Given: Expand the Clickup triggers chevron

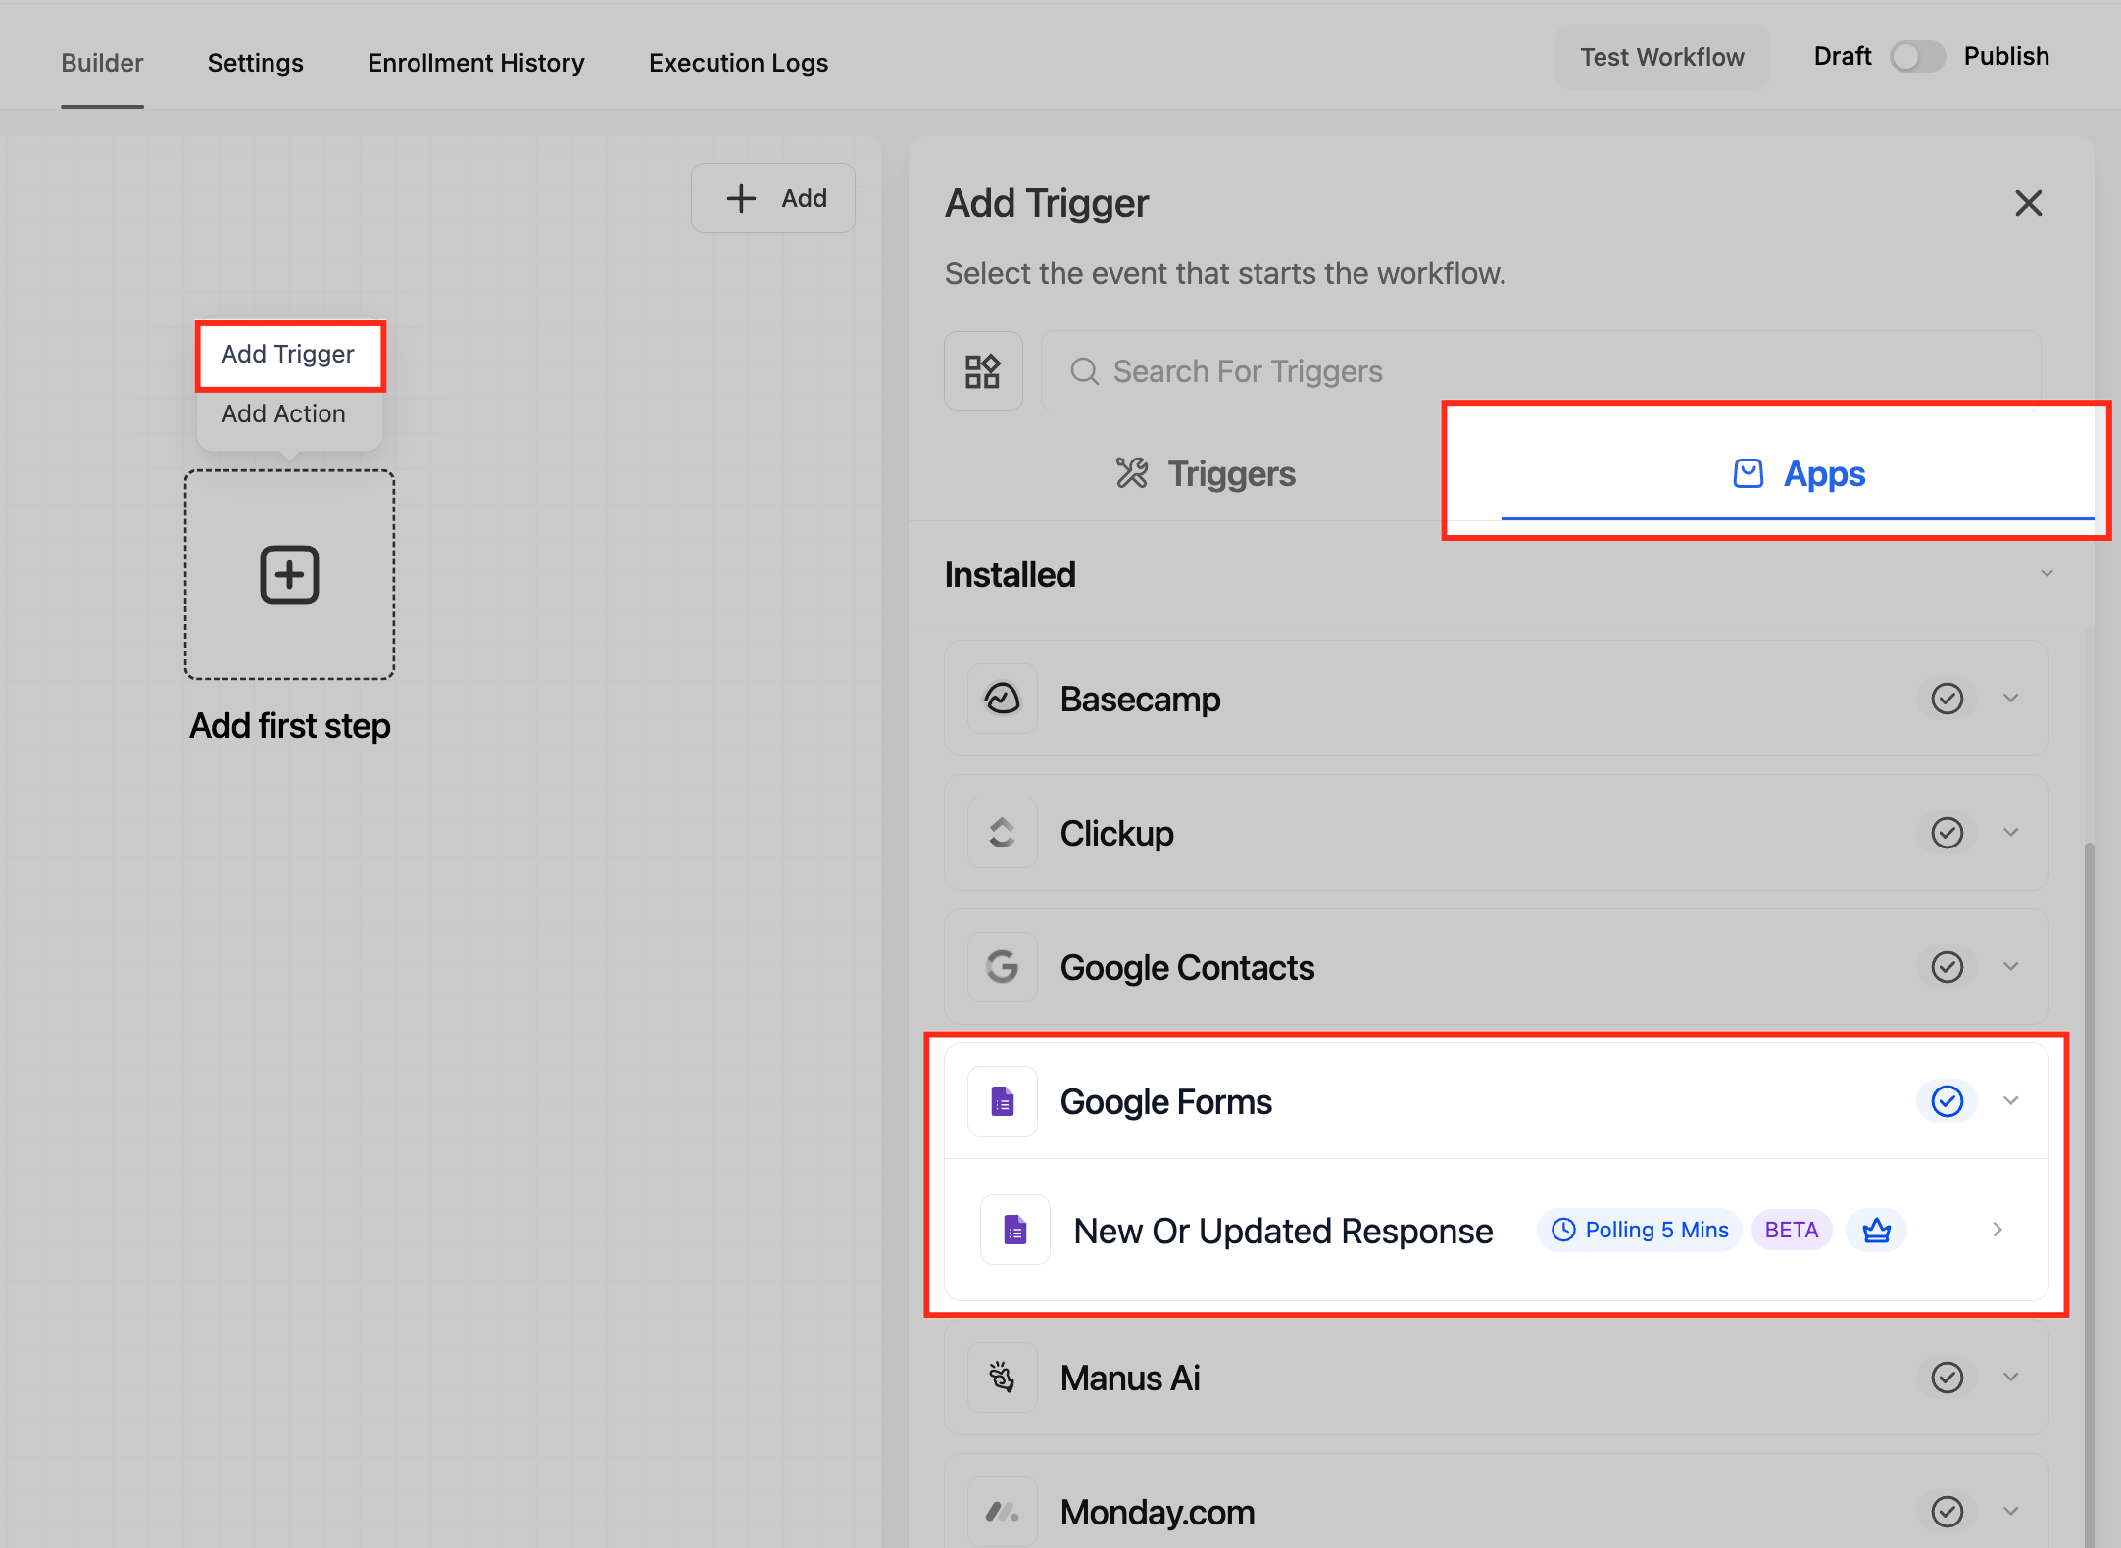Looking at the screenshot, I should 2011,833.
